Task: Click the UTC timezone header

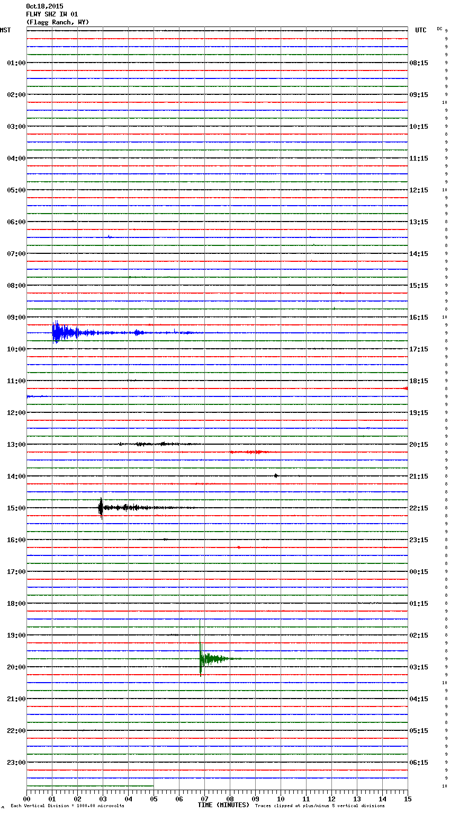Action: [x=421, y=30]
